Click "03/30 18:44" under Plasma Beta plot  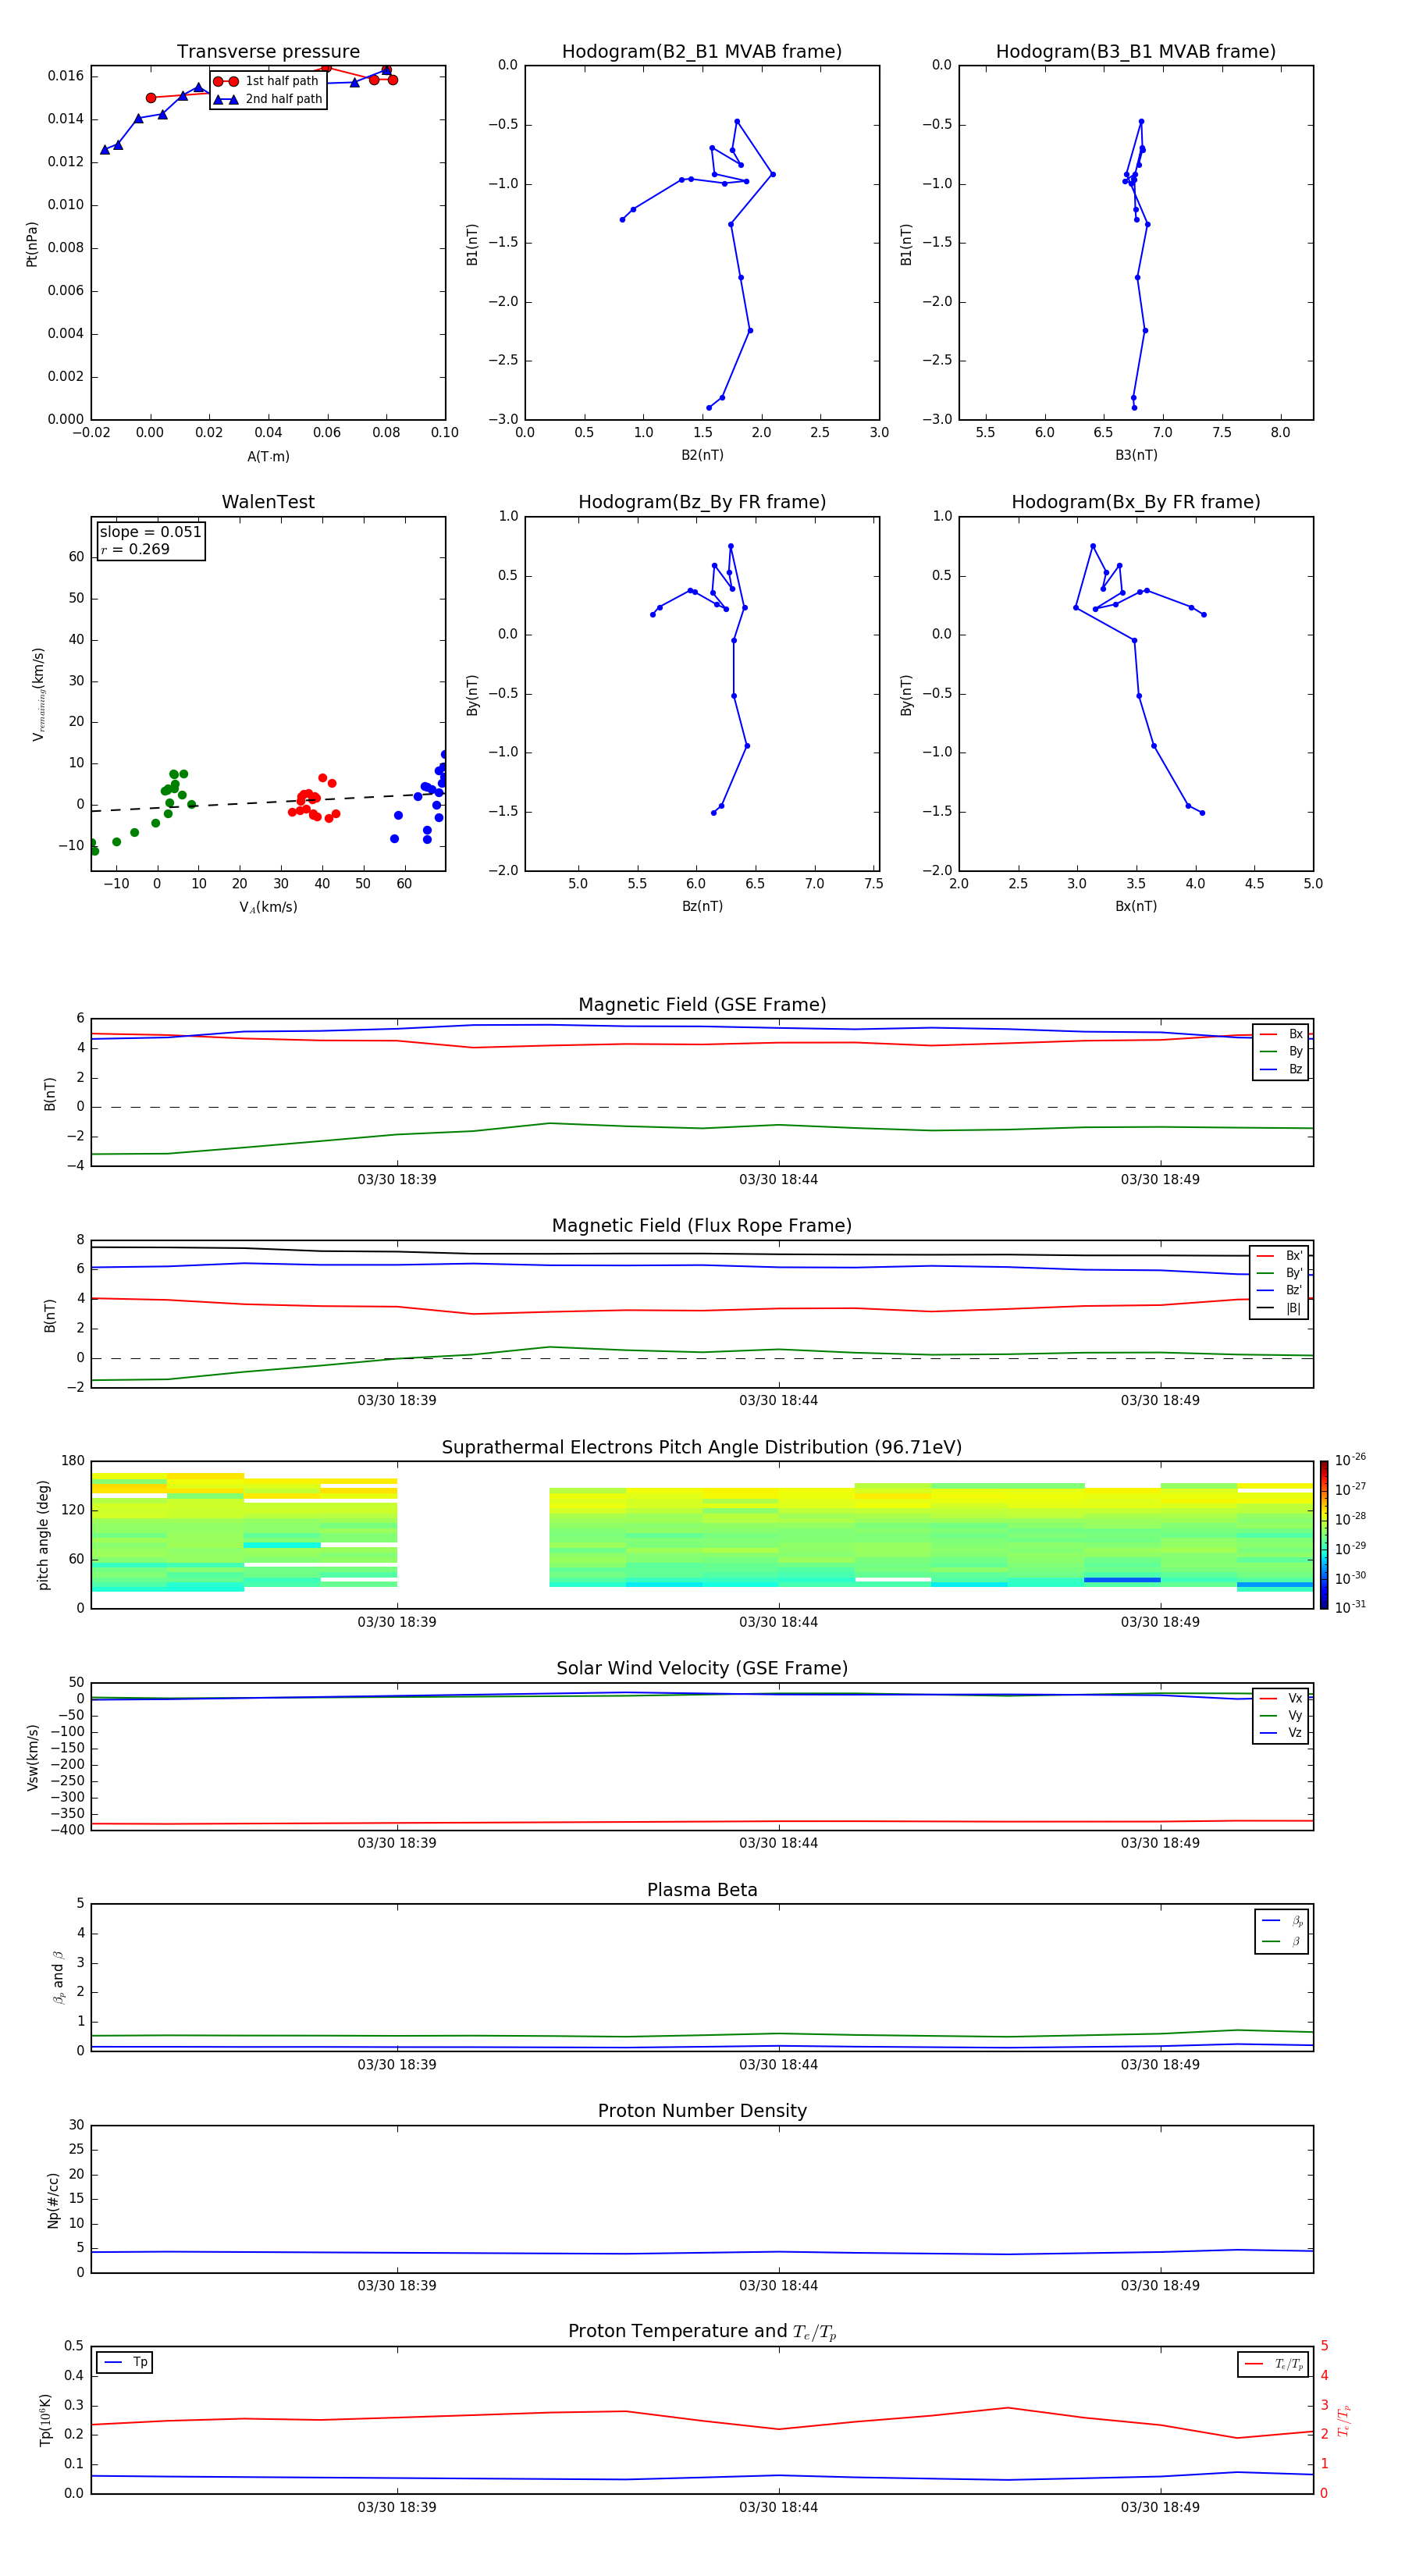coord(779,2065)
